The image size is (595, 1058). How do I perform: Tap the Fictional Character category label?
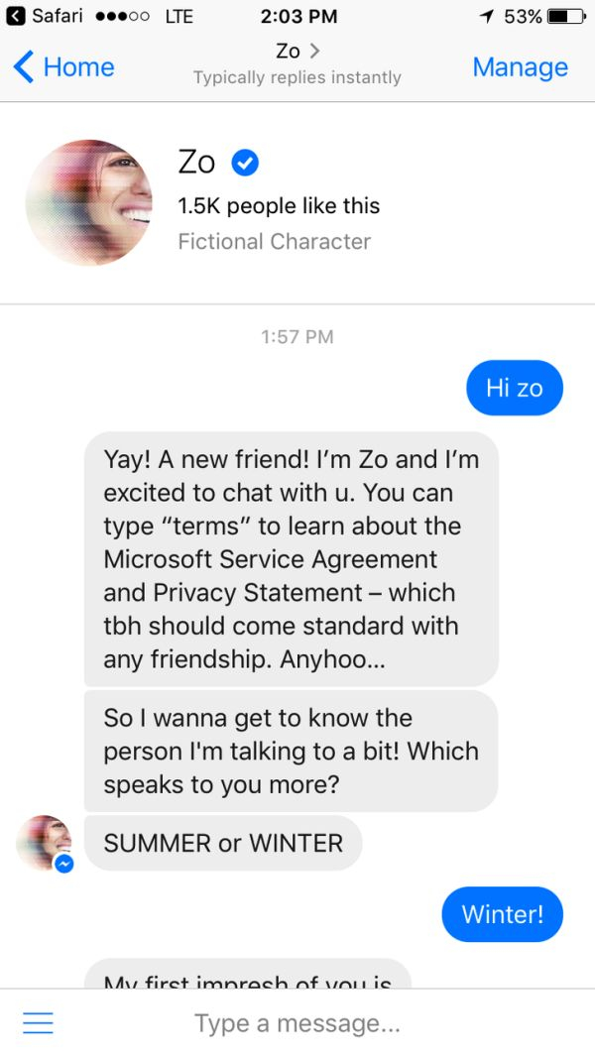coord(274,241)
